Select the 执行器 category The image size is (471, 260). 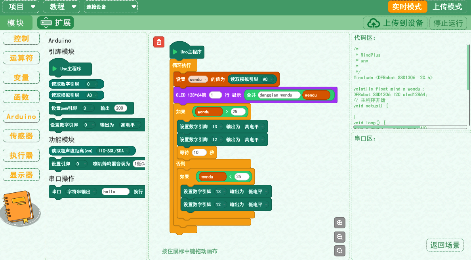21,155
